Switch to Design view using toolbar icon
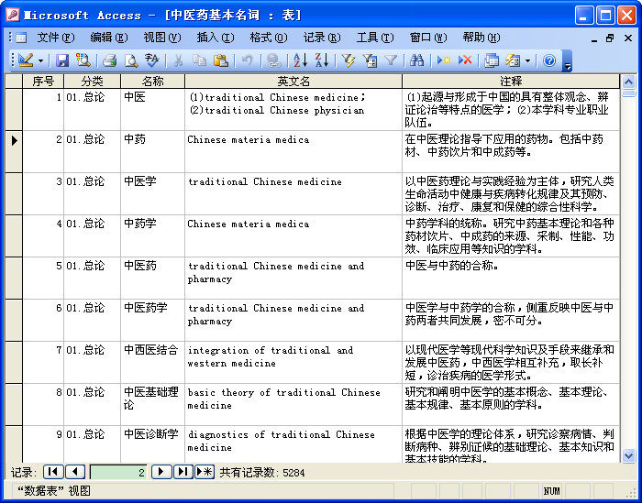The image size is (642, 503). click(26, 60)
